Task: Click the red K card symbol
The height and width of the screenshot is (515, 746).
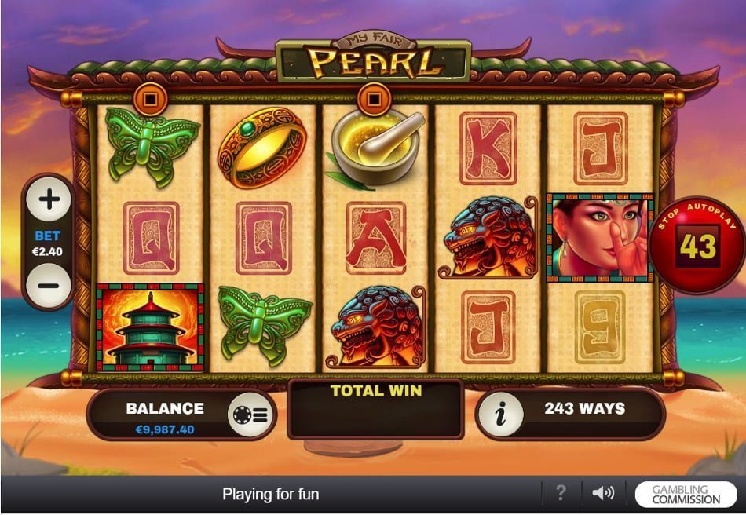Action: tap(488, 148)
